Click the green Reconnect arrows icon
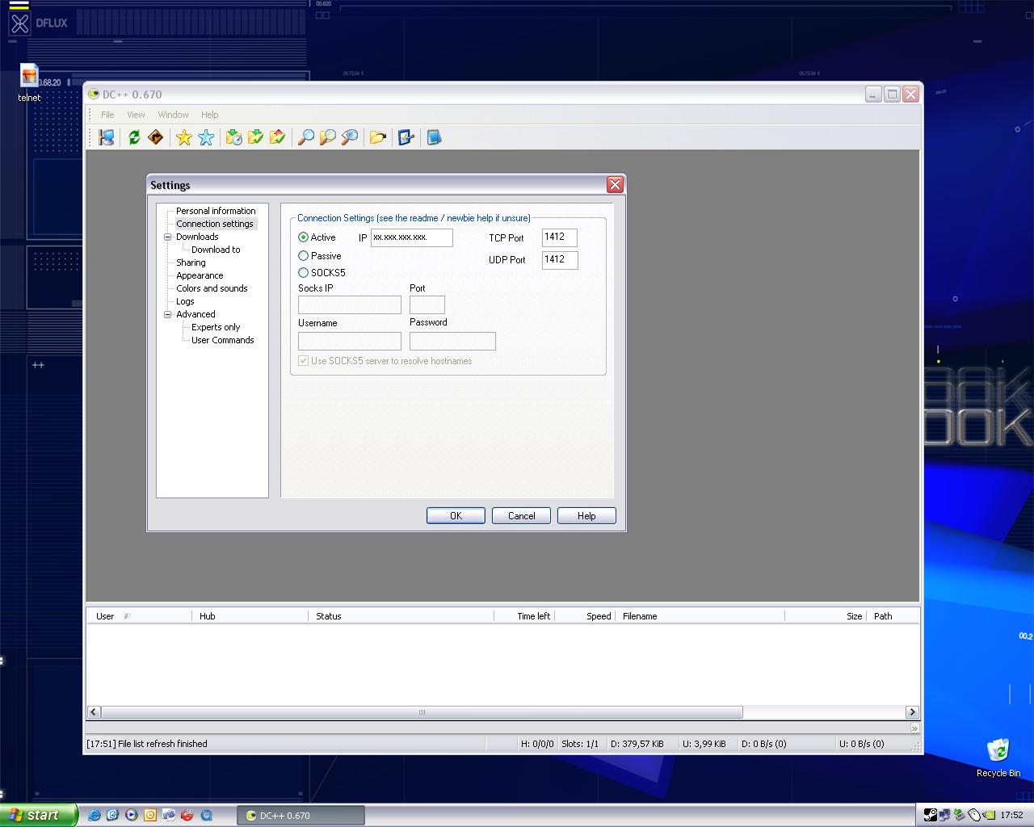 134,137
